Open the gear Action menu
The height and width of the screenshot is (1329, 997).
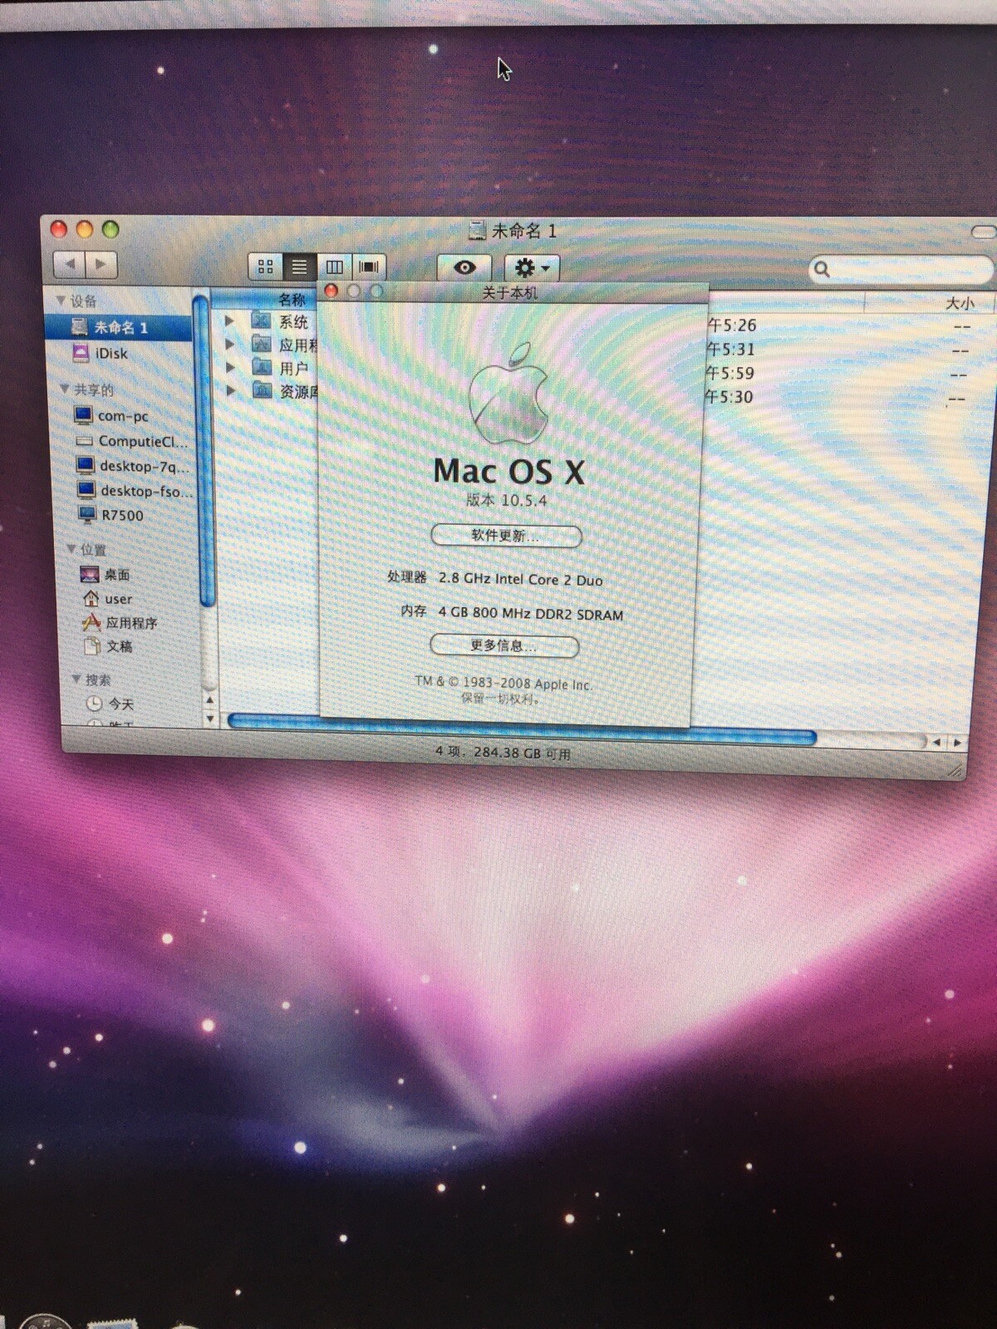[532, 267]
